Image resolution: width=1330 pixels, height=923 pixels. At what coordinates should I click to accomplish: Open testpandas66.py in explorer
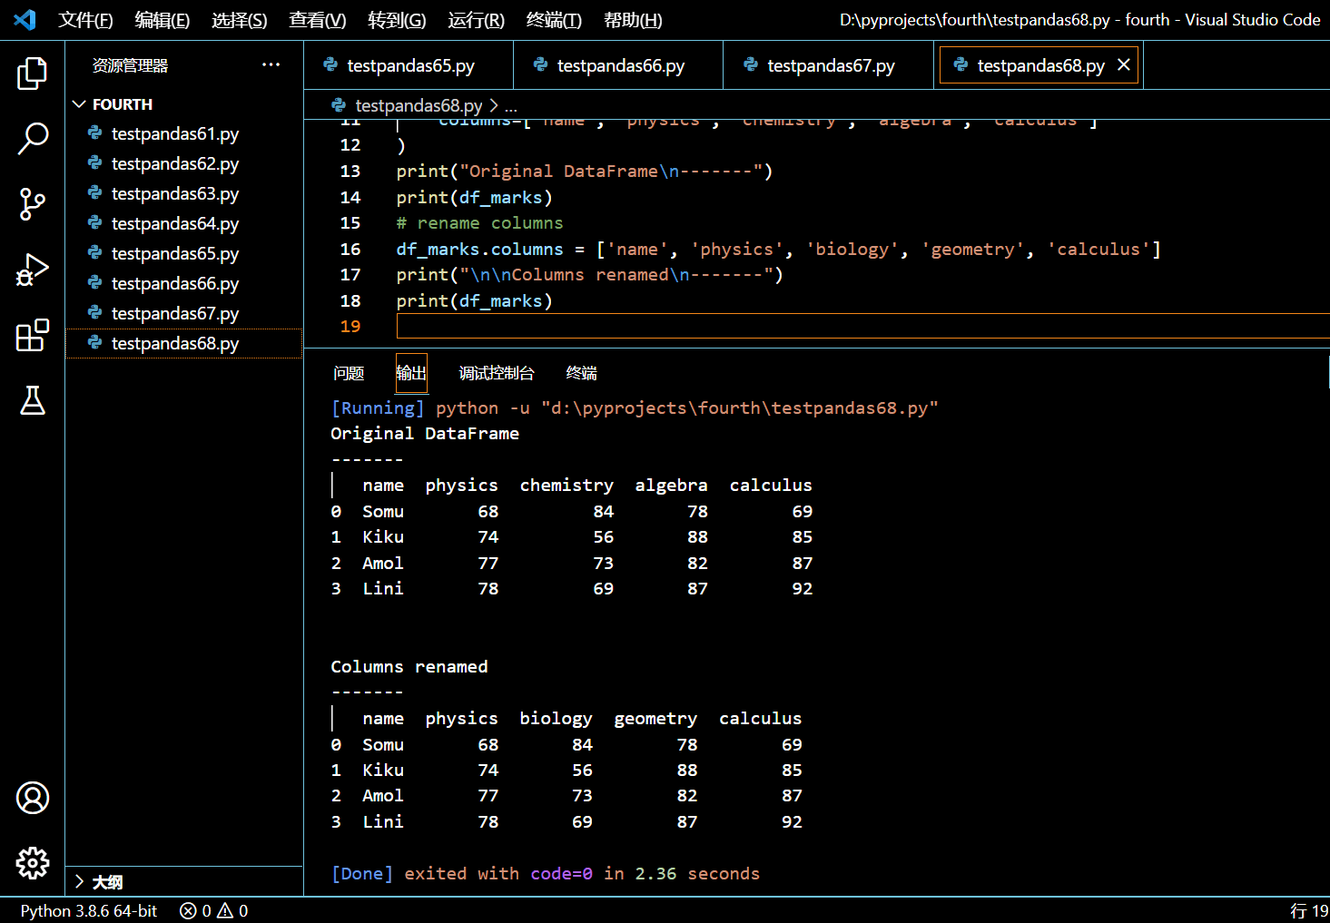(184, 283)
